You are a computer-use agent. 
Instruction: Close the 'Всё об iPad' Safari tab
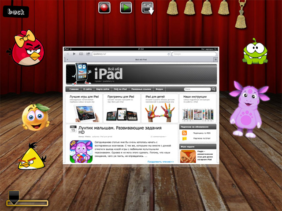pos(67,59)
